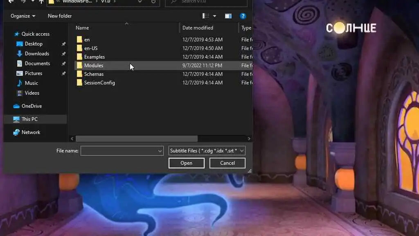419x236 pixels.
Task: Expand the address bar history dropdown
Action: (x=140, y=2)
